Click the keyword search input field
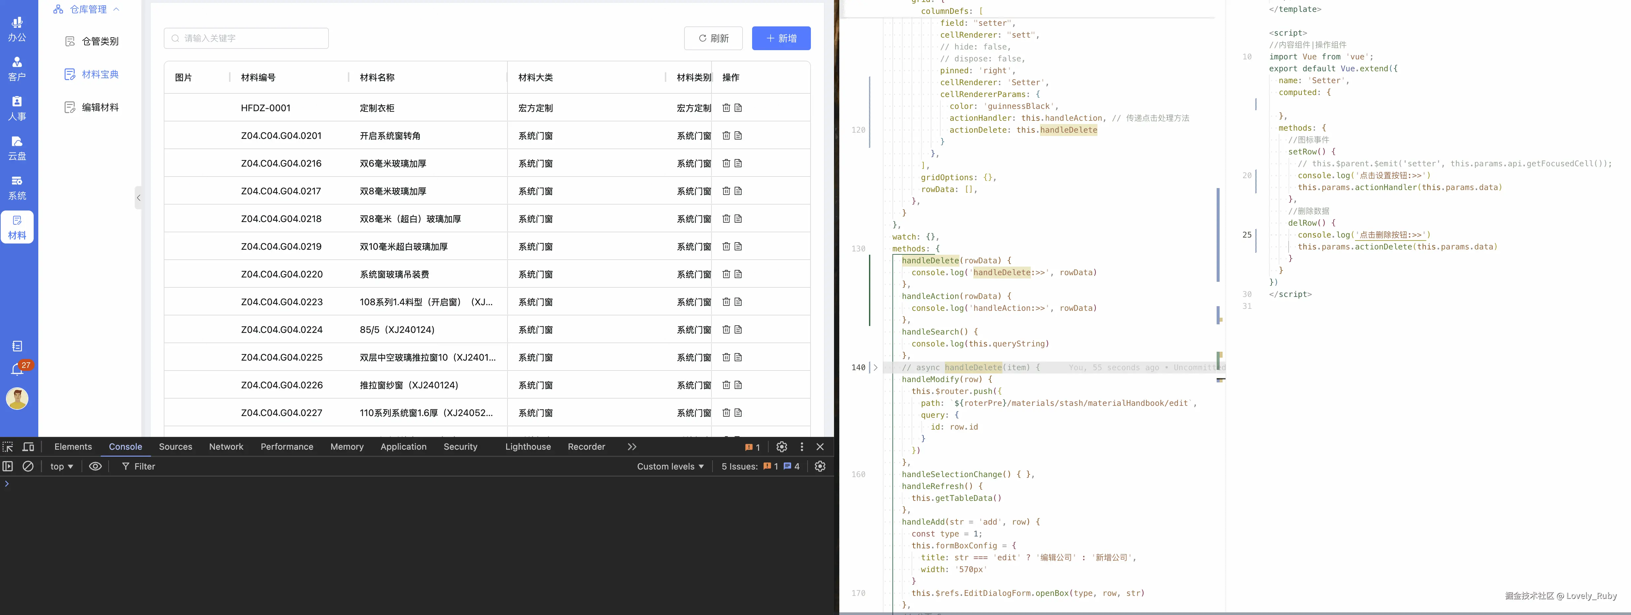Screen dimensions: 1631x615 247,39
